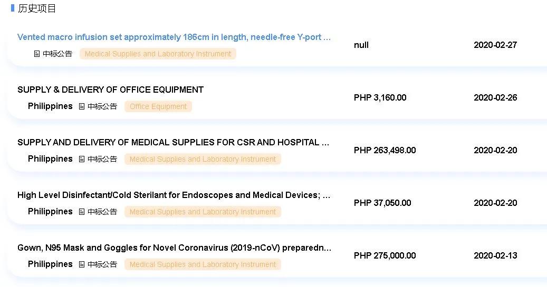The height and width of the screenshot is (287, 547).
Task: Select Medical Supplies tag under CSR supplies row
Action: (203, 159)
